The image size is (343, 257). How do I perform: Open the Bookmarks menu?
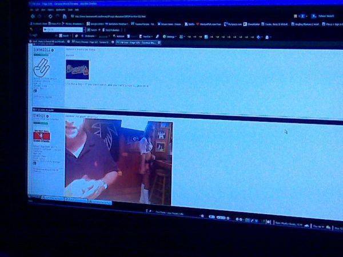coord(61,10)
